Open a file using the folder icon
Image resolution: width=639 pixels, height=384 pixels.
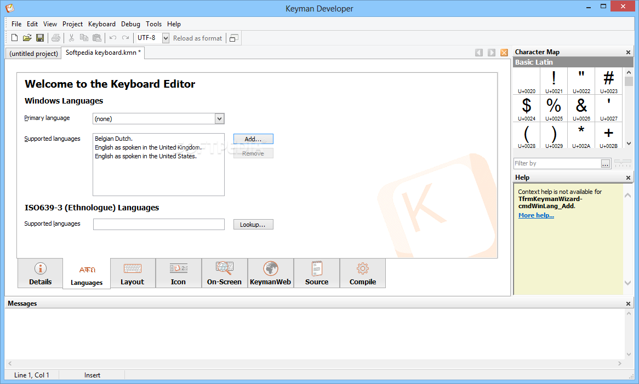pos(27,38)
